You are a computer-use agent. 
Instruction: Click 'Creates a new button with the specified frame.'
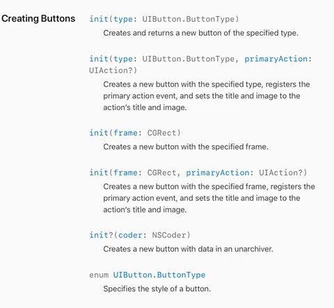[x=186, y=147]
